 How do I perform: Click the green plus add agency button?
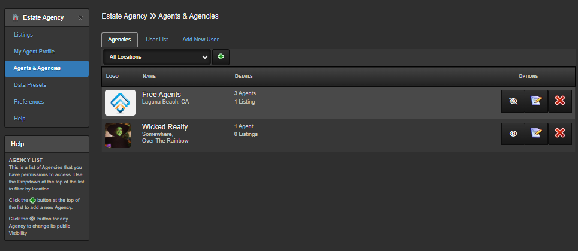click(x=221, y=57)
